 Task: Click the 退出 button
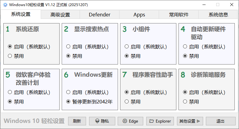tap(220, 121)
